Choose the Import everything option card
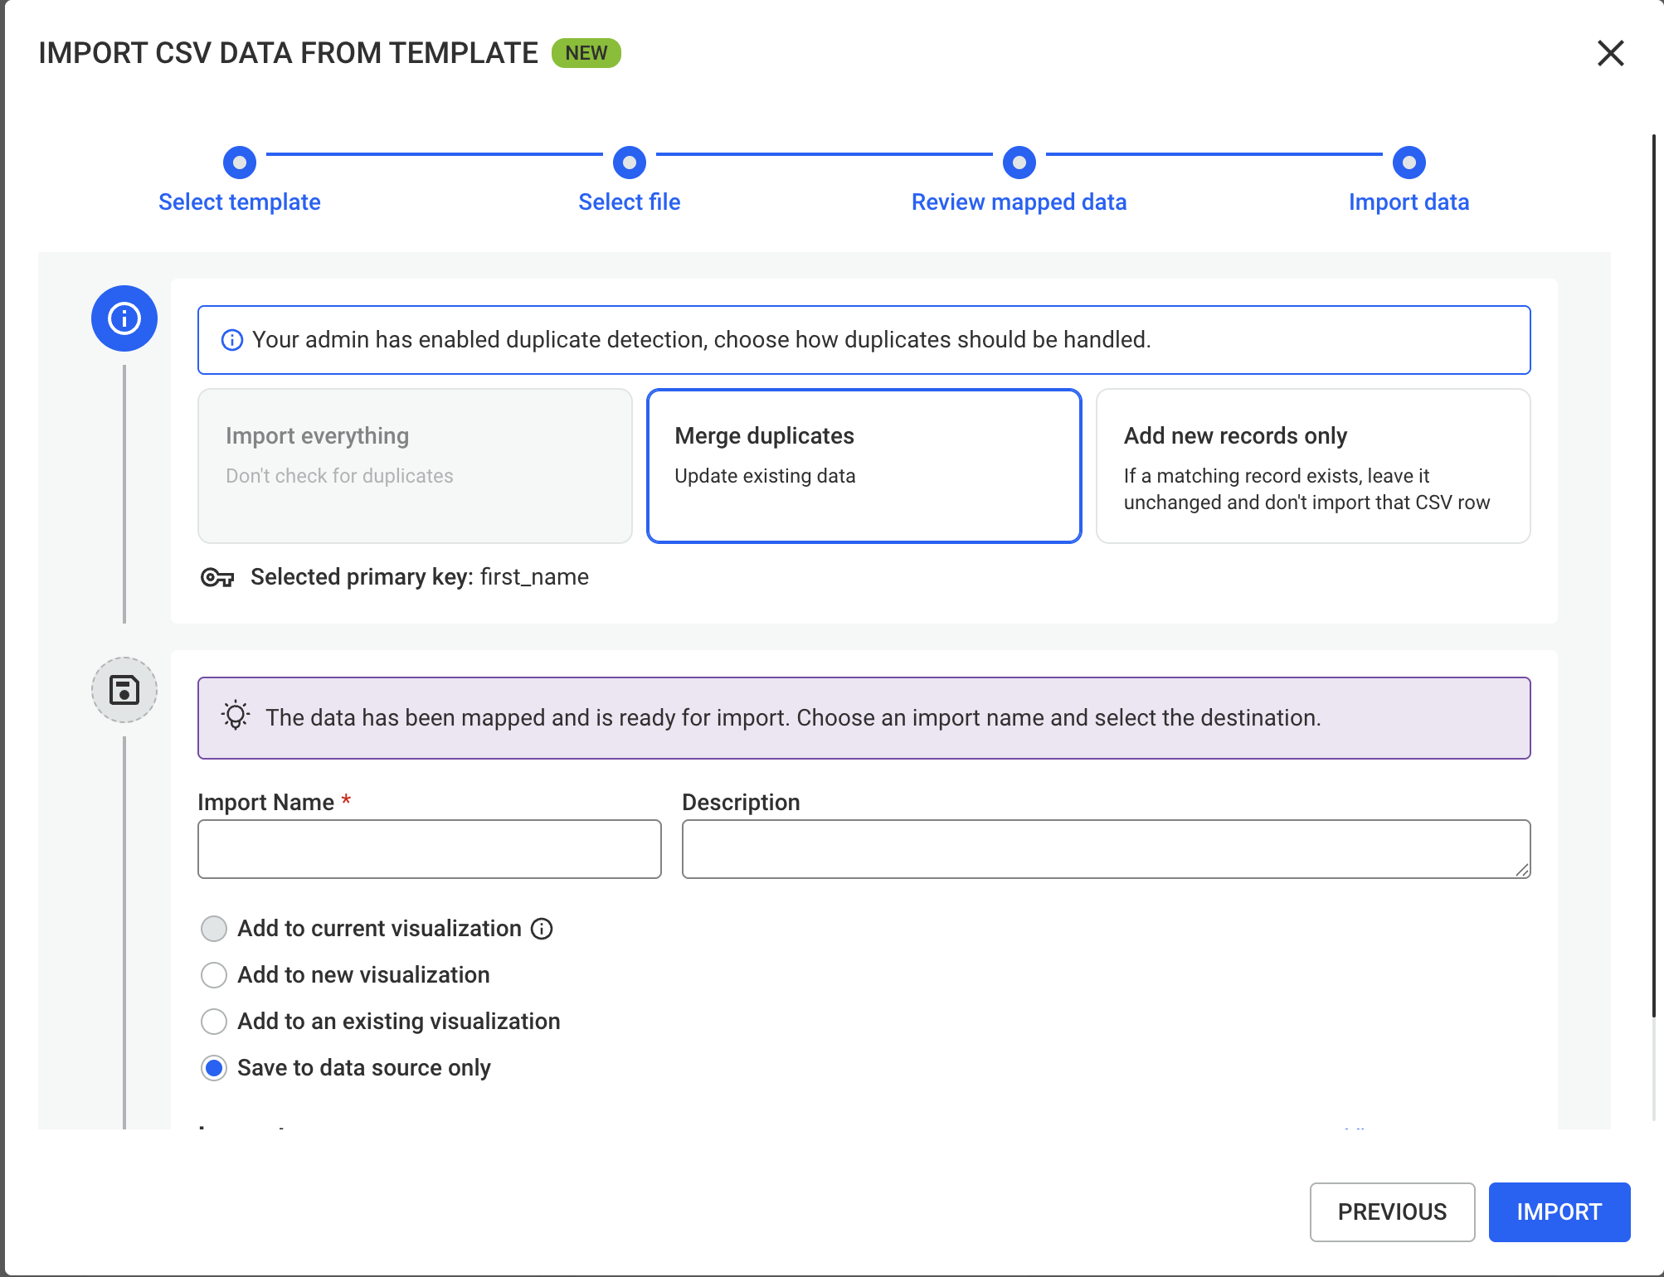 click(x=415, y=466)
